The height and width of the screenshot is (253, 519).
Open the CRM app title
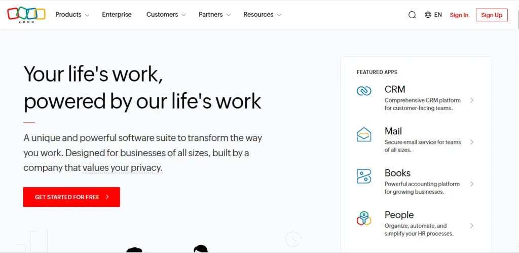[395, 89]
